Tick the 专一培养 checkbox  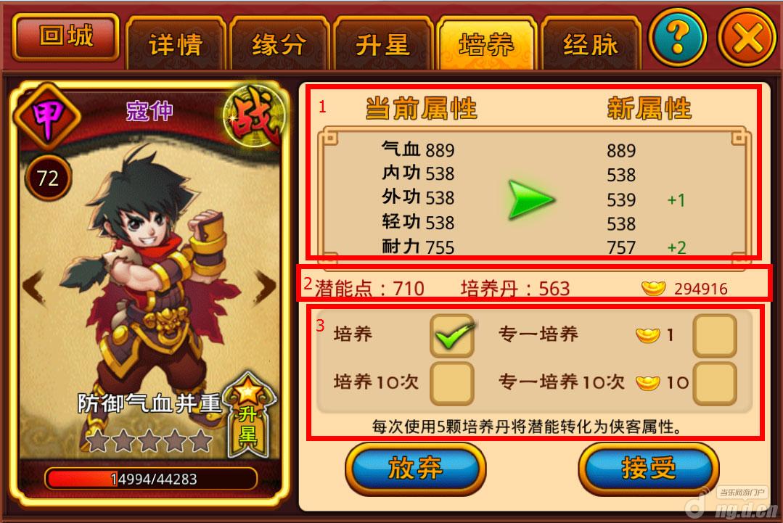[x=715, y=335]
